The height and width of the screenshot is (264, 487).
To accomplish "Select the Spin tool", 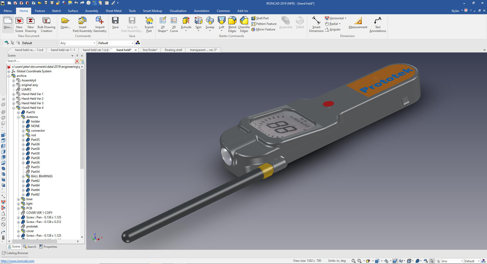I will coord(198,23).
